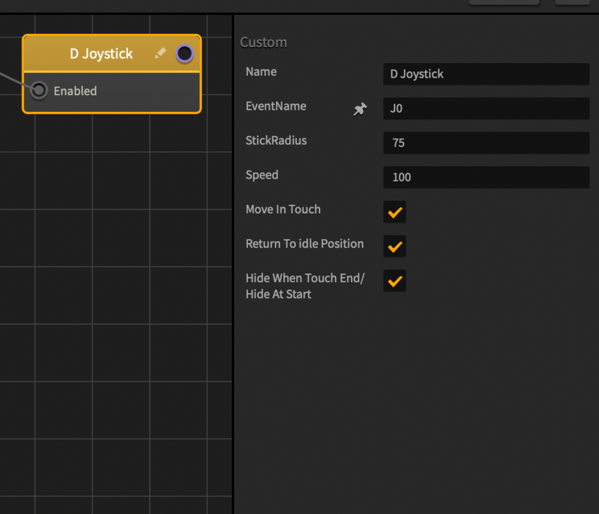Uncheck the Move In Touch checkbox

[395, 212]
